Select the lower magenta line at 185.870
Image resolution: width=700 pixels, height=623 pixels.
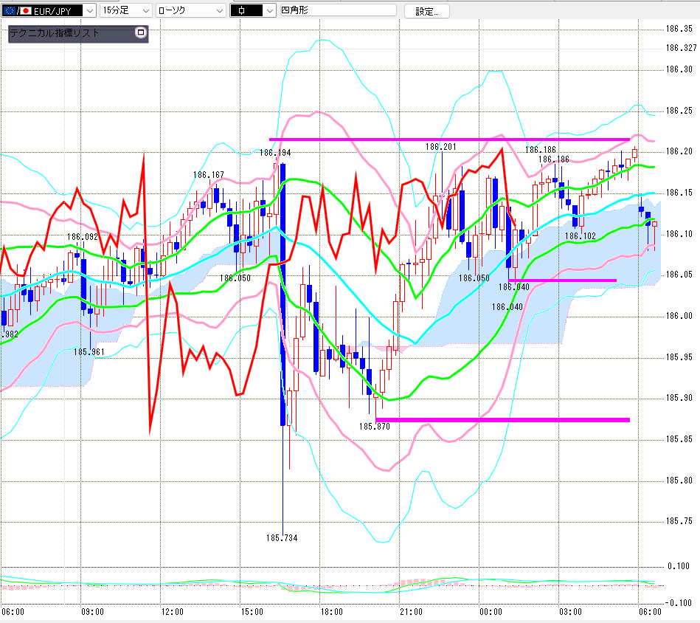502,420
